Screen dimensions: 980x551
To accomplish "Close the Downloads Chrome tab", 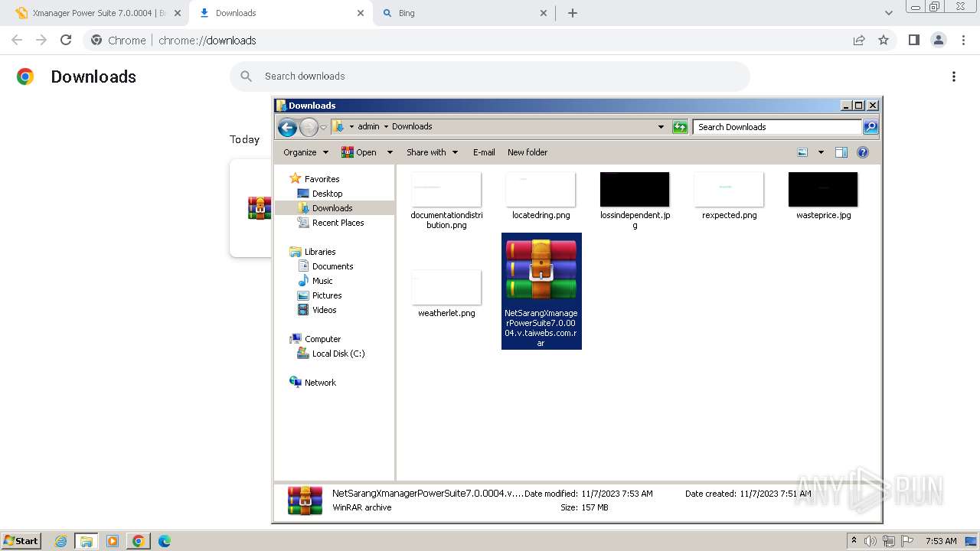I will pos(361,13).
